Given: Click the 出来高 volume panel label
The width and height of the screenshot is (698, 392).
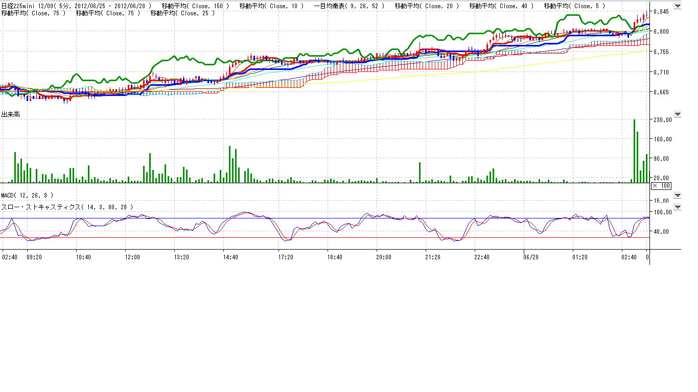Looking at the screenshot, I should [10, 115].
